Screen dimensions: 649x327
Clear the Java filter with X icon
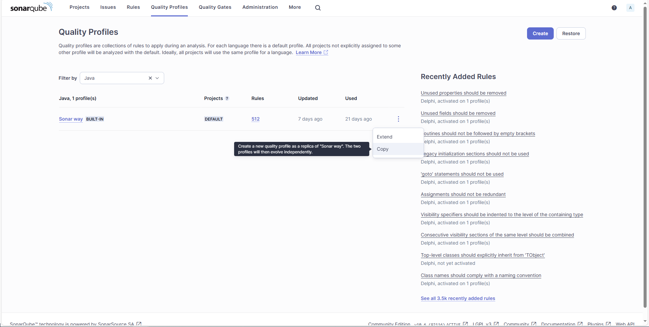coord(150,78)
